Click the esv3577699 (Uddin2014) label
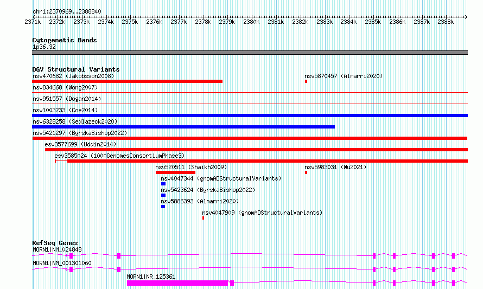This screenshot has height=289, width=483. 80,144
